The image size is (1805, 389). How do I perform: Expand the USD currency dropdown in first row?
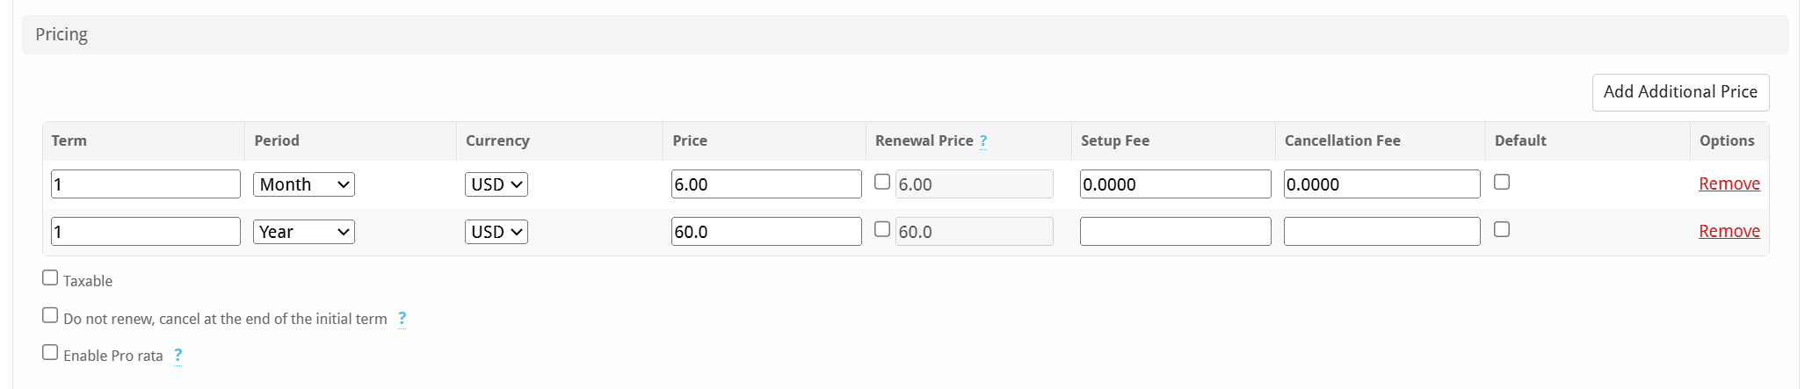[497, 184]
